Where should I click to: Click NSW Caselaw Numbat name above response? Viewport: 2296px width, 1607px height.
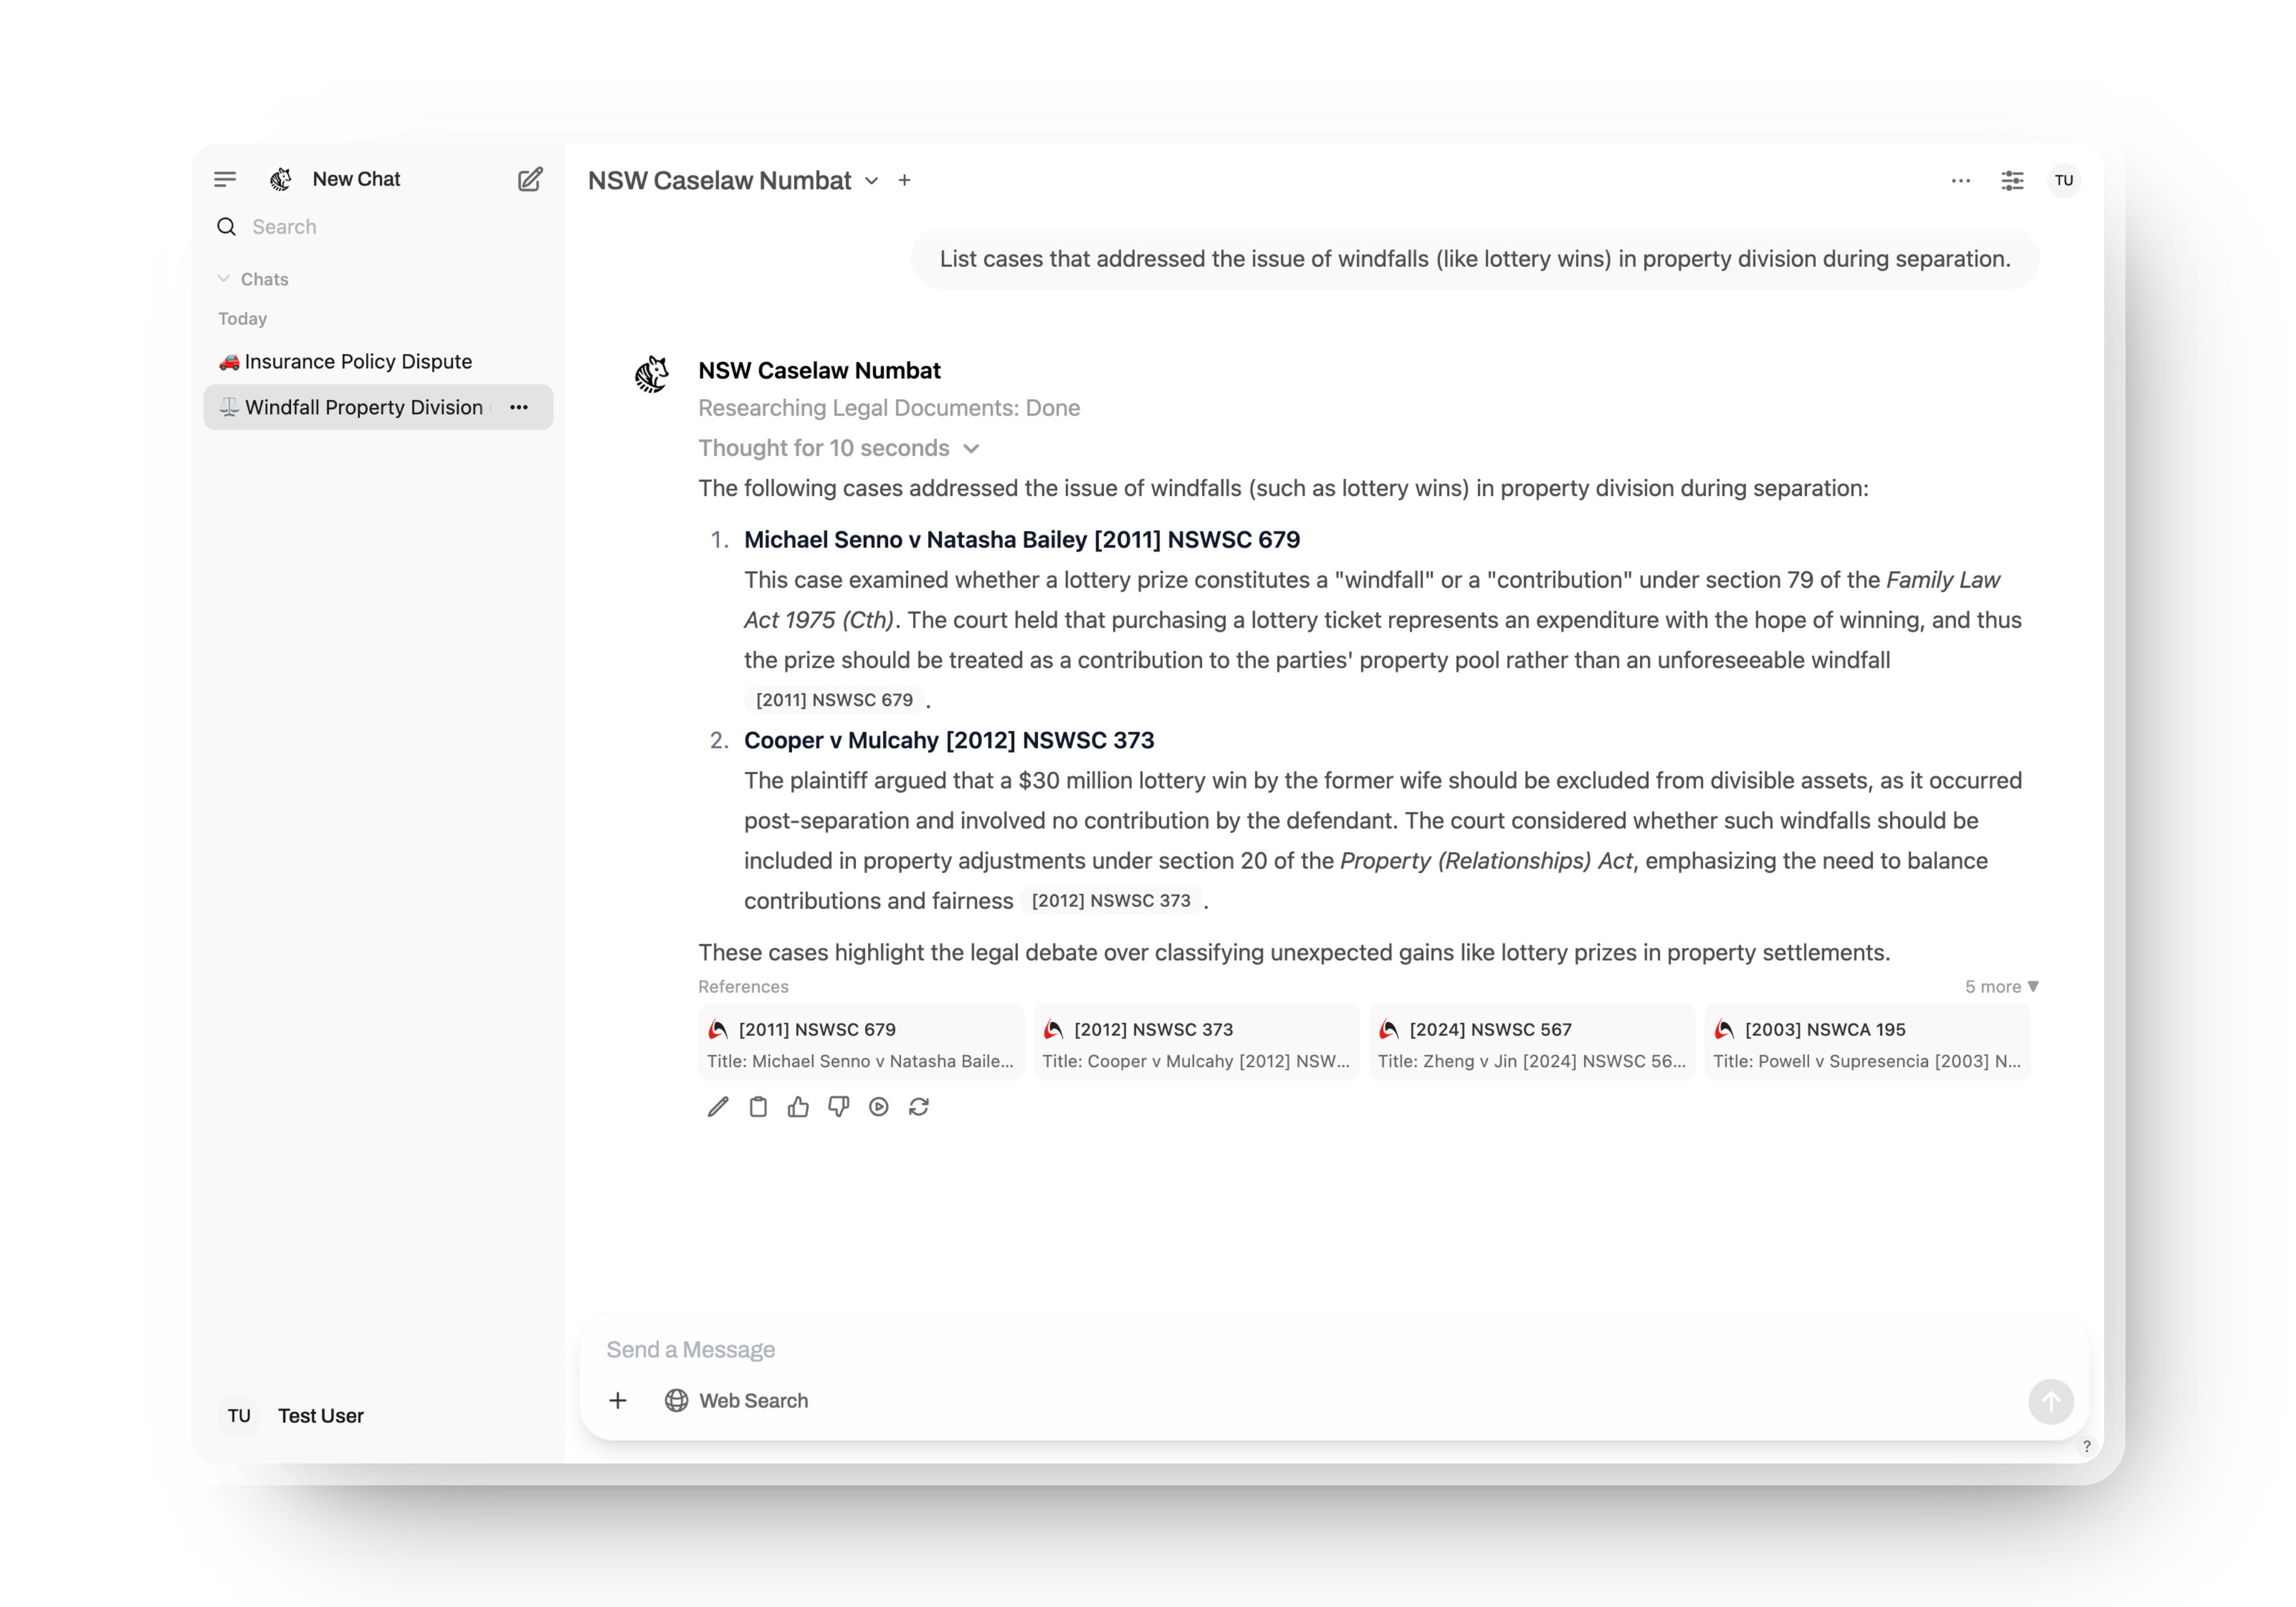point(819,370)
